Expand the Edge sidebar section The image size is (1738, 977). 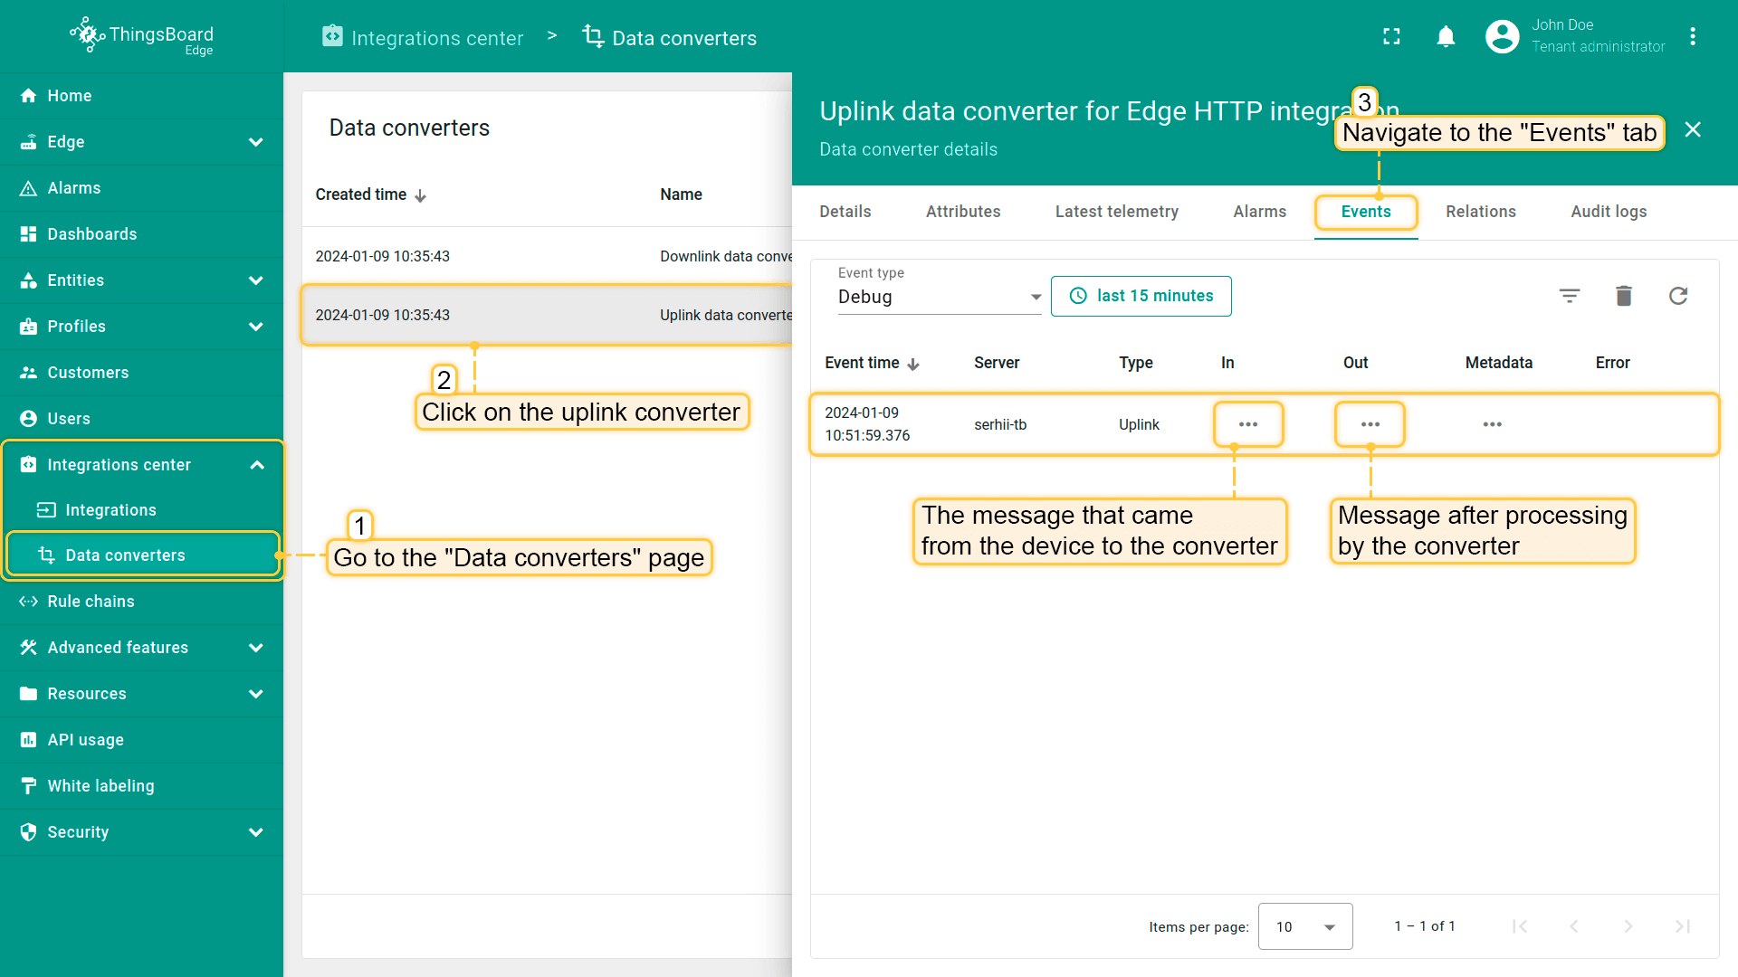(256, 142)
